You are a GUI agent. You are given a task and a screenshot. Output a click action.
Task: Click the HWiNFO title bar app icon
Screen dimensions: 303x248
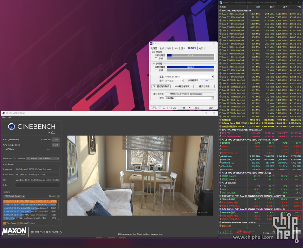click(x=221, y=2)
